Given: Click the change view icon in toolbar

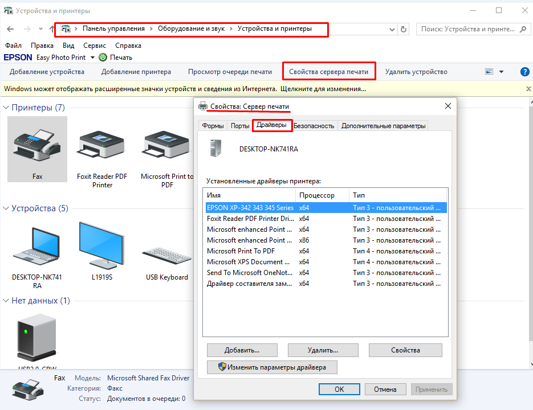Looking at the screenshot, I should [489, 72].
